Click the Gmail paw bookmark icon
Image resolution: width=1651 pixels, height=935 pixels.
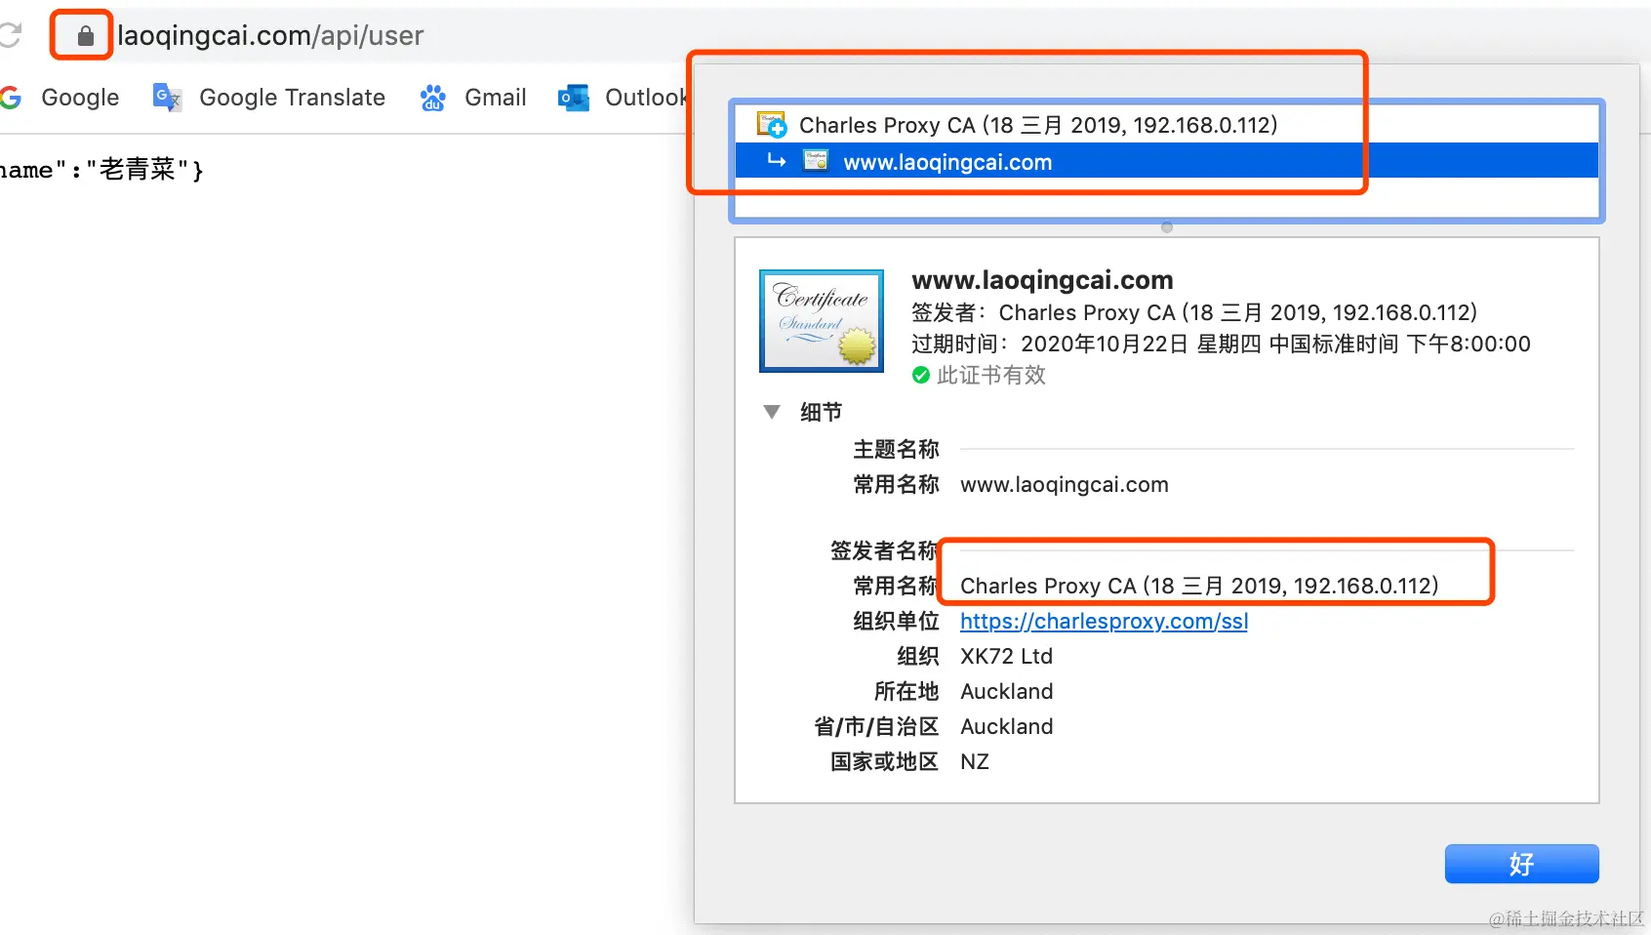pyautogui.click(x=433, y=98)
